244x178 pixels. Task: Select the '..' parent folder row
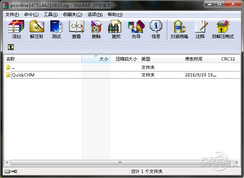click(122, 67)
